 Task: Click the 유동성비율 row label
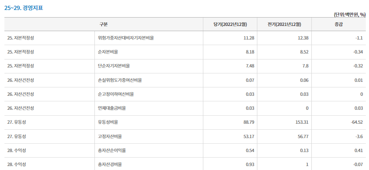[108, 123]
